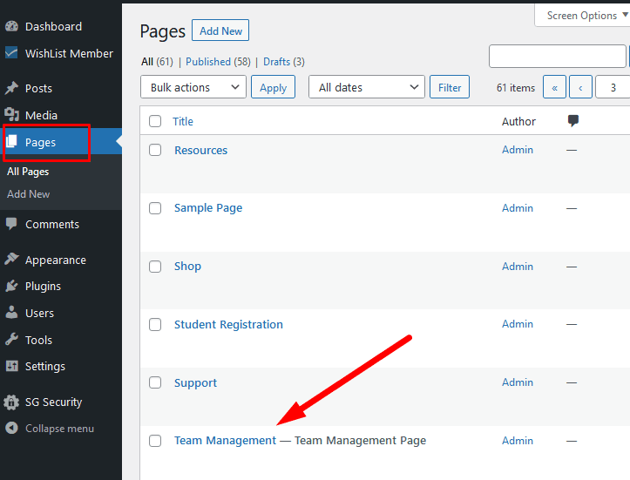Viewport: 630px width, 480px height.
Task: Show Drafts (3) pages filter
Action: tap(284, 62)
